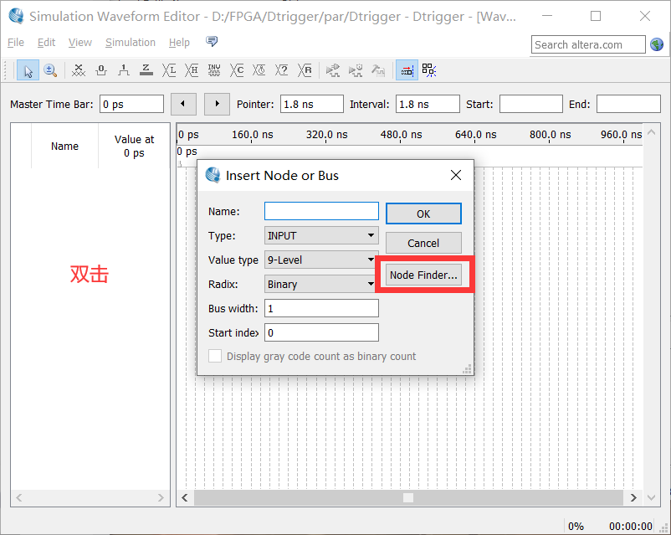671x535 pixels.
Task: Open Overwrite Clock tool
Action: coord(259,70)
